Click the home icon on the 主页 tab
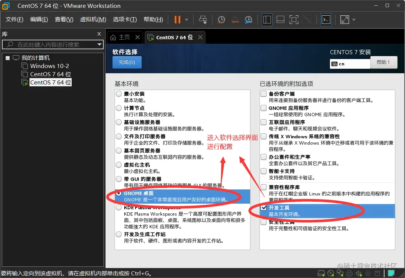Viewport: 405px width, 278px height. click(x=113, y=37)
